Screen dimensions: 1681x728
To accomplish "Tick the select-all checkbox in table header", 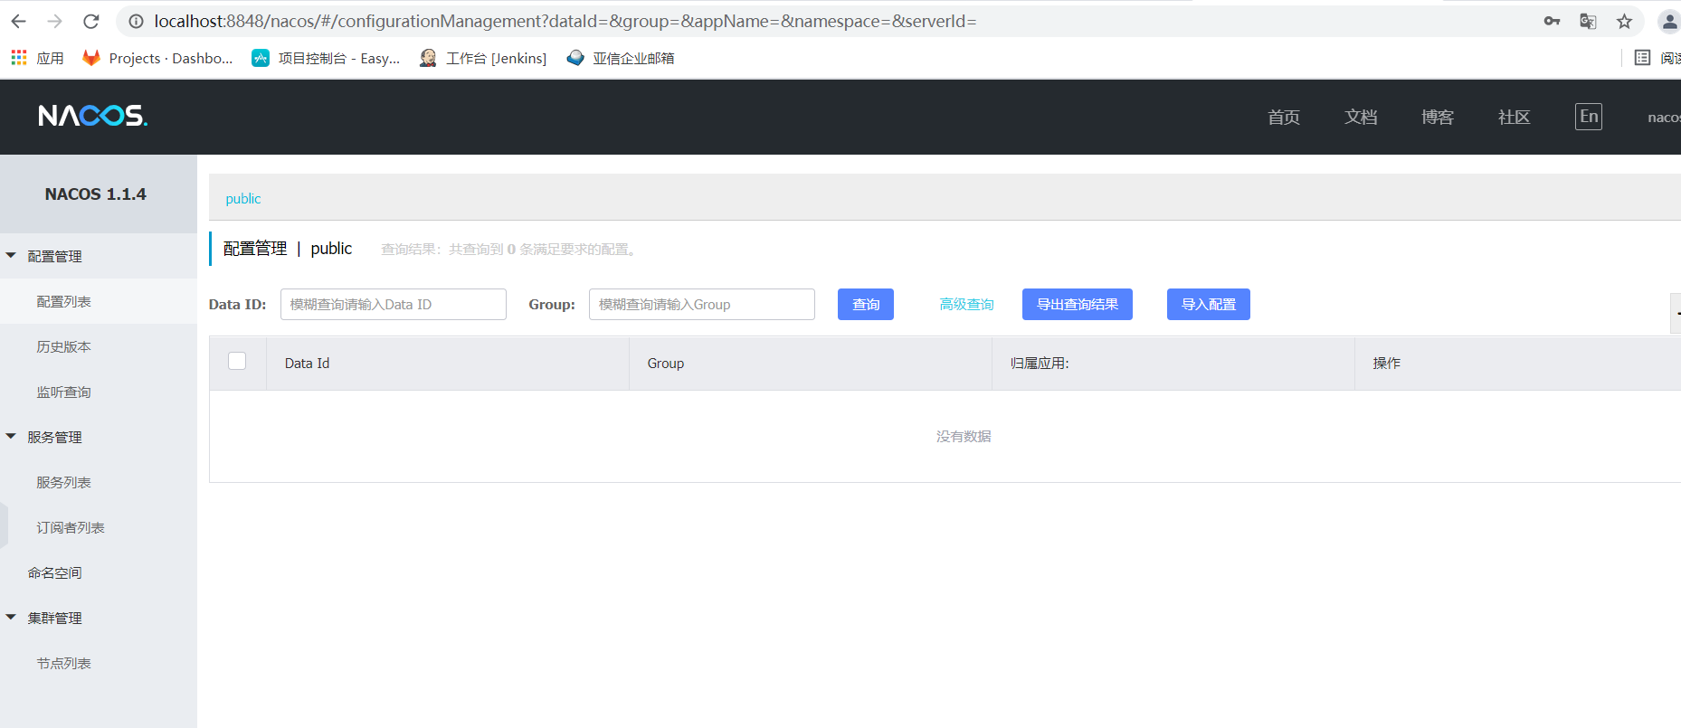I will pyautogui.click(x=237, y=361).
